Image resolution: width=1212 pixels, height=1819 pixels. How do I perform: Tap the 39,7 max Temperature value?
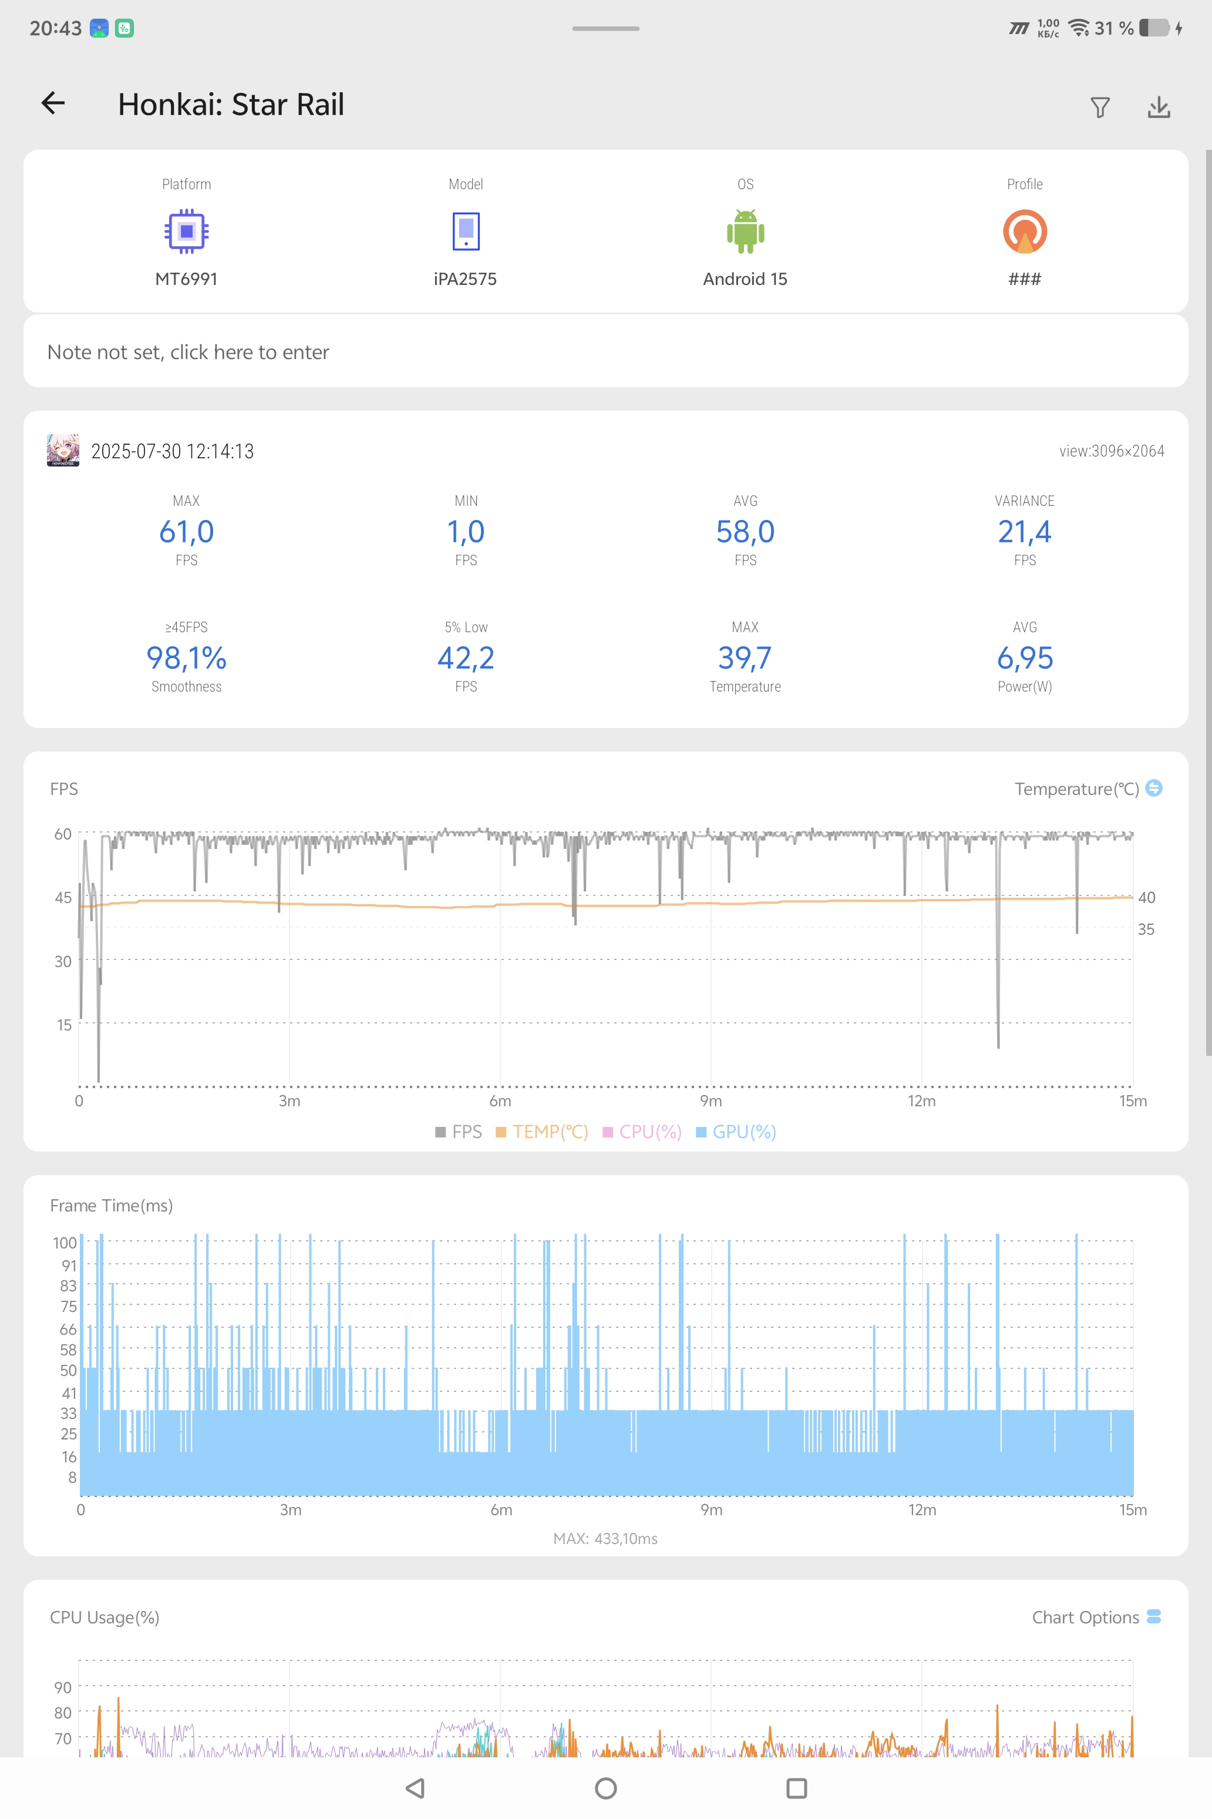tap(745, 657)
